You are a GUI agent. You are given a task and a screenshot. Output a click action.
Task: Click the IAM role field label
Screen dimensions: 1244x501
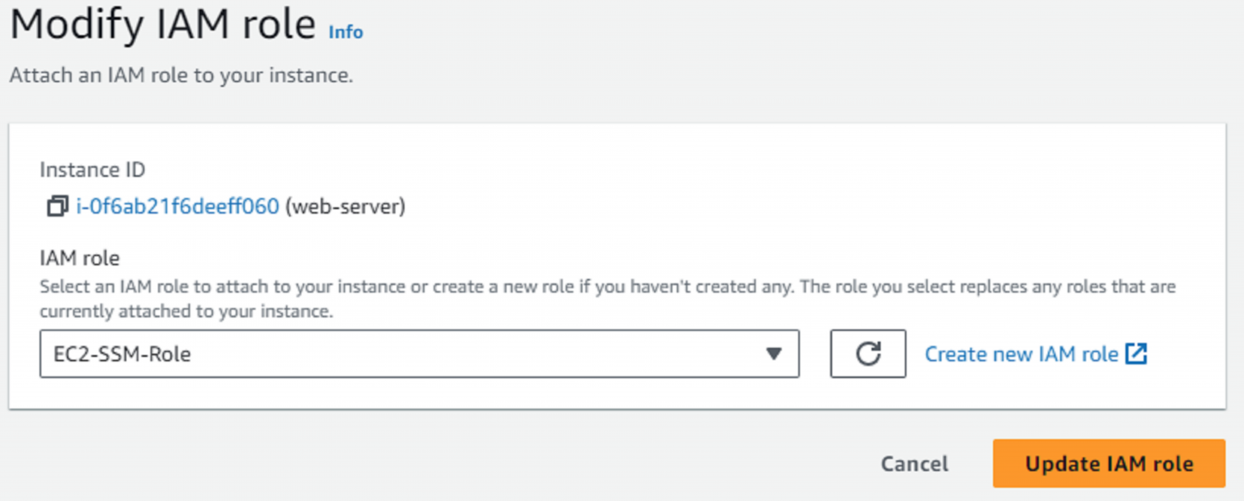[x=79, y=258]
